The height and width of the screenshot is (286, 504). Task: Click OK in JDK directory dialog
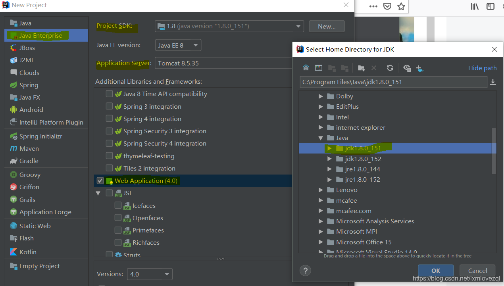[x=436, y=271]
